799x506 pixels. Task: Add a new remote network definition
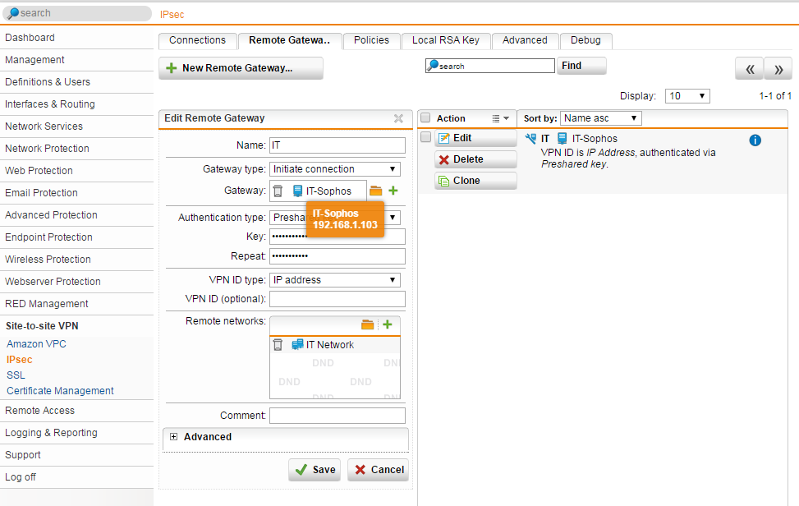[x=388, y=324]
